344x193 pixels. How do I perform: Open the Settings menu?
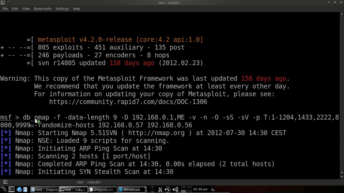62,9
